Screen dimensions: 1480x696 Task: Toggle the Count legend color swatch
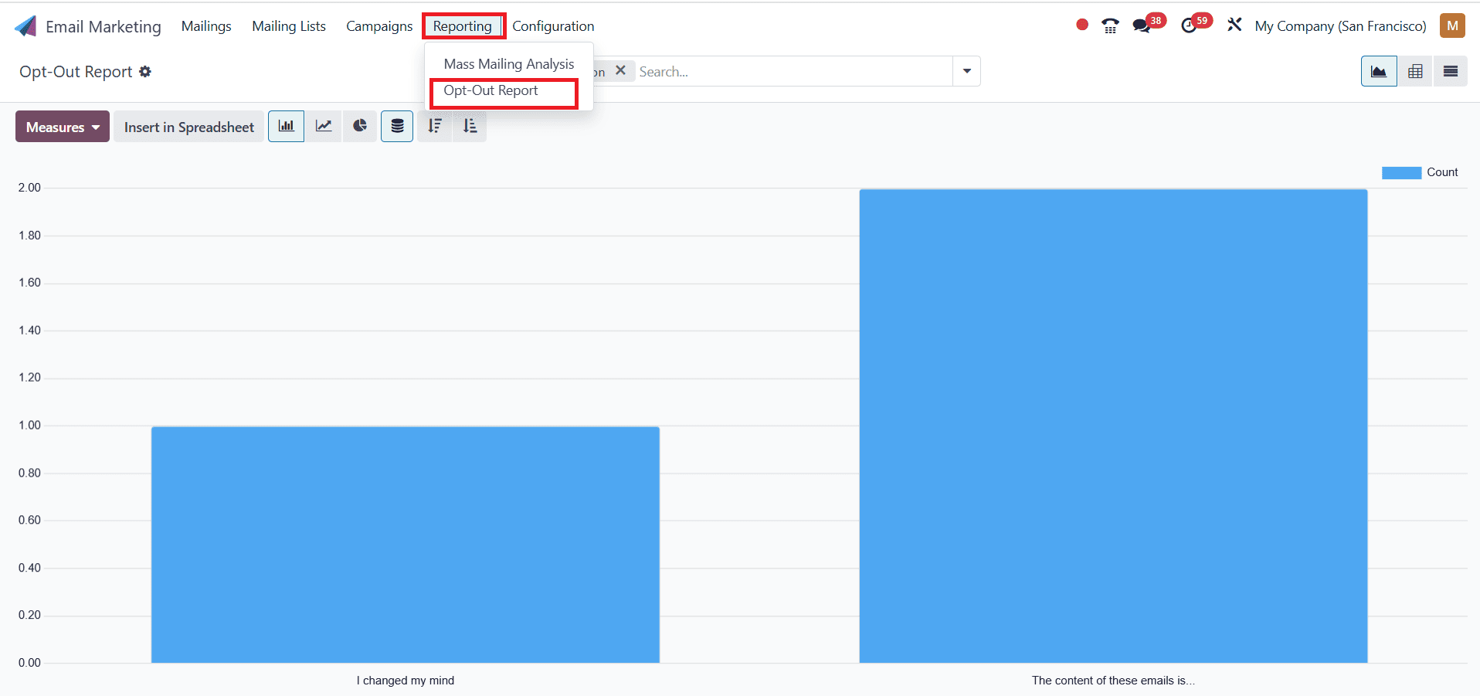1401,173
